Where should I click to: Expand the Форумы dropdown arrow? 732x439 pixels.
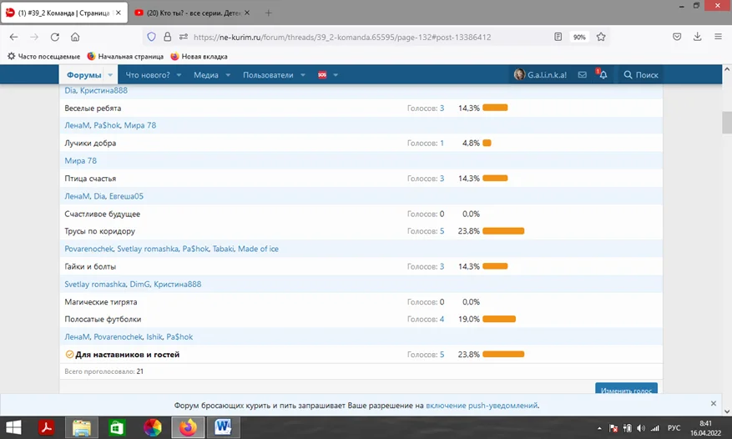coord(110,75)
